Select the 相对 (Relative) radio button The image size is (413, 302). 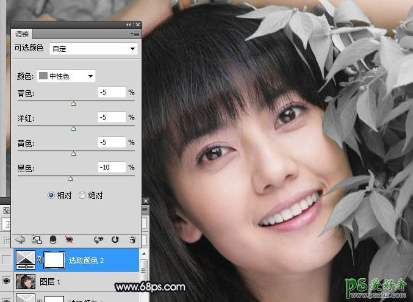[52, 196]
